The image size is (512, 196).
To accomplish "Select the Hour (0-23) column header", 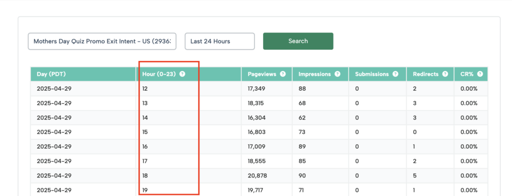I will click(x=159, y=74).
